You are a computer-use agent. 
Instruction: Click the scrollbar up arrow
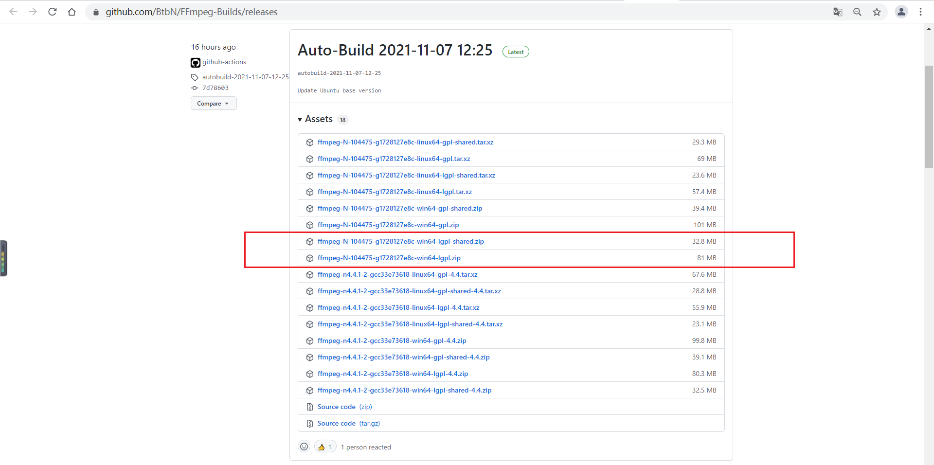click(929, 29)
